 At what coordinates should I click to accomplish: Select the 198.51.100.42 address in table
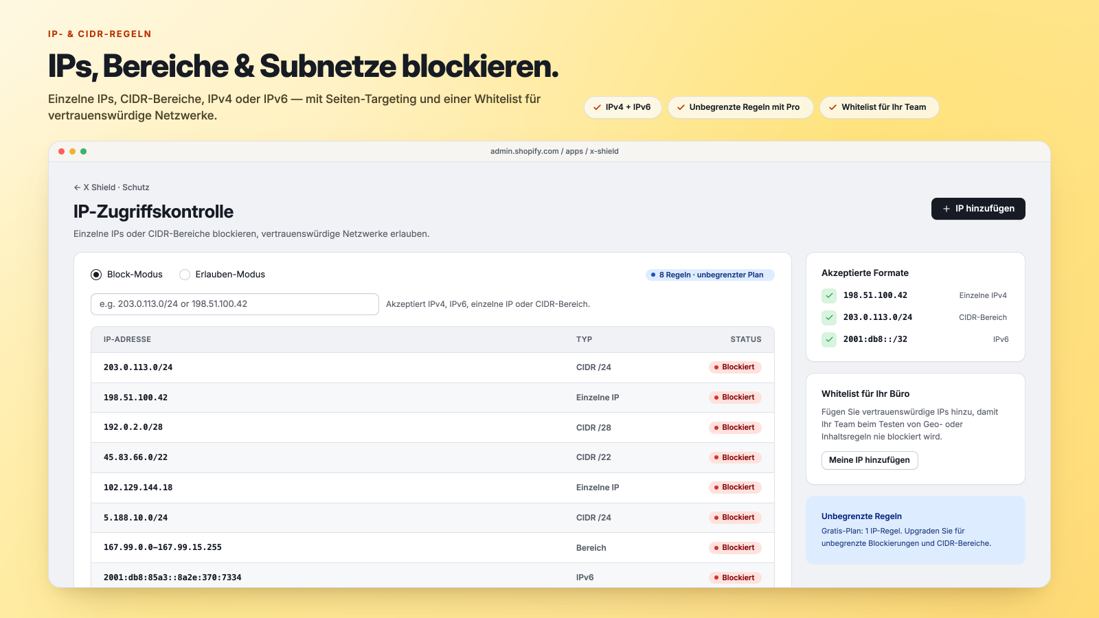[x=135, y=398]
